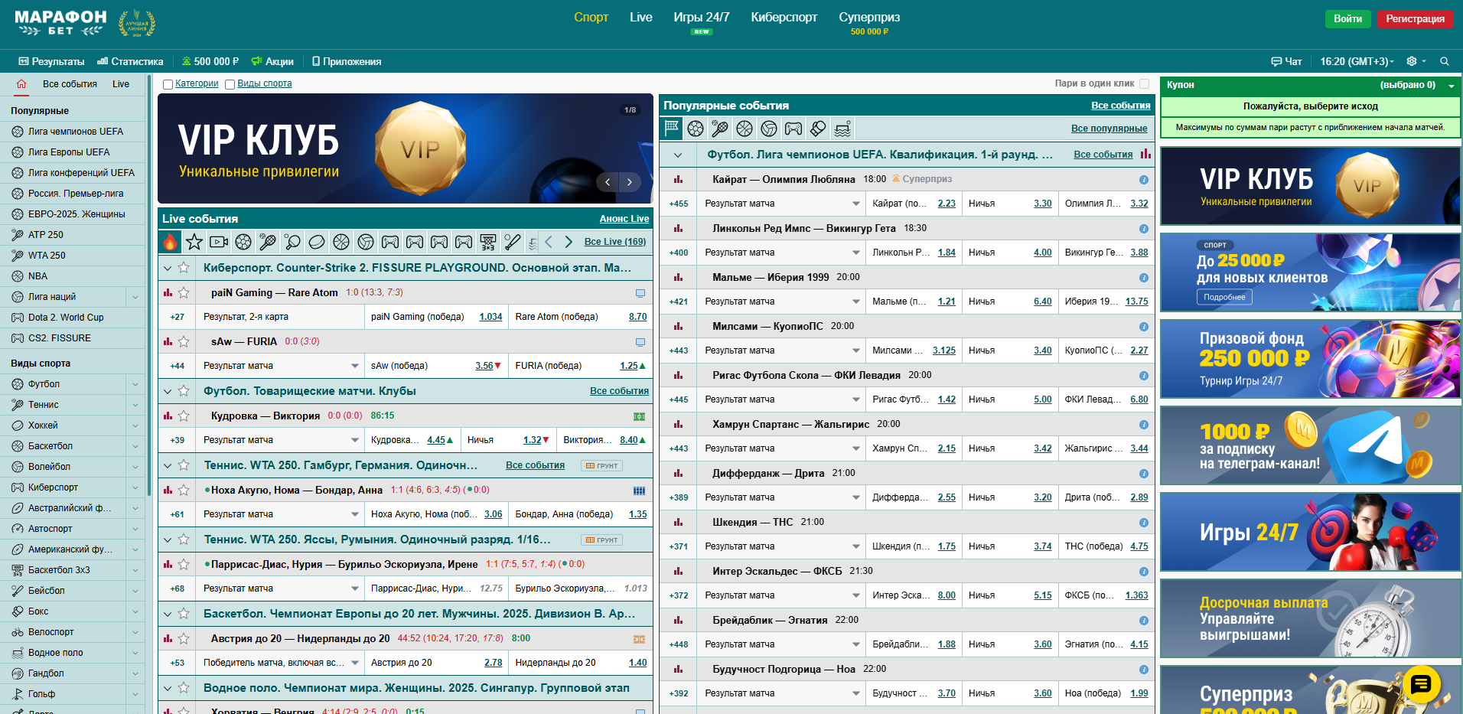The width and height of the screenshot is (1463, 714).
Task: Show info icon for Мальме — Иберия 1999
Action: coord(1143,278)
